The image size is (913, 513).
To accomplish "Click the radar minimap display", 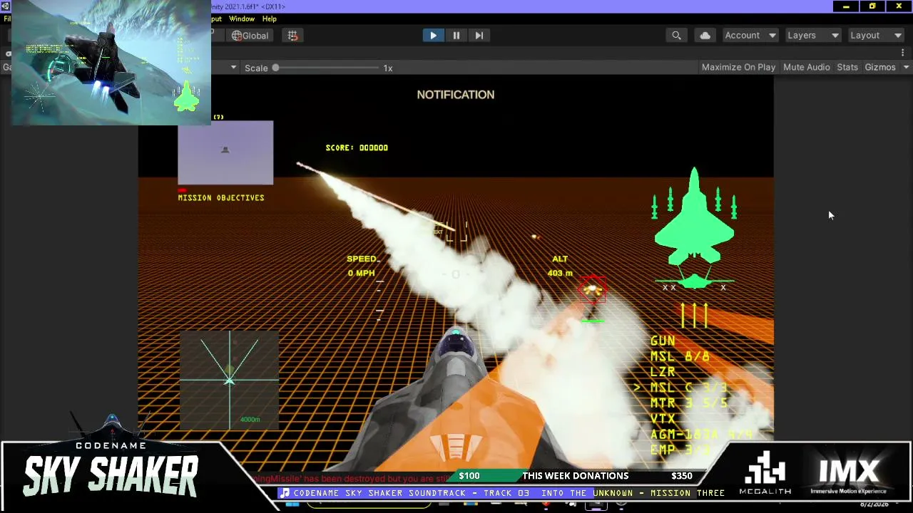I will point(229,380).
